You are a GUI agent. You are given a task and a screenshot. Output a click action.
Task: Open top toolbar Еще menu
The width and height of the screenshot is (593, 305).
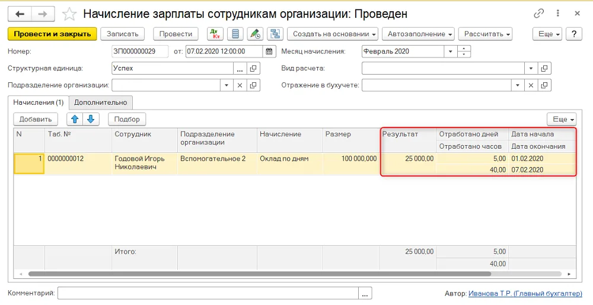pos(547,34)
